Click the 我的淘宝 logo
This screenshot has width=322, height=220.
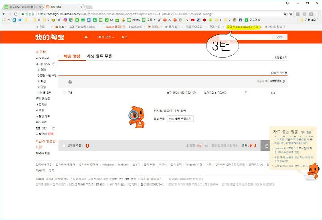coord(50,37)
